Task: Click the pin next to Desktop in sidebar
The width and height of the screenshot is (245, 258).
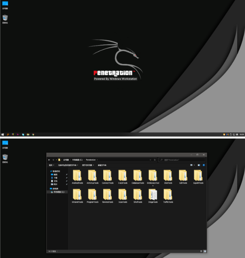Action: tap(67, 175)
